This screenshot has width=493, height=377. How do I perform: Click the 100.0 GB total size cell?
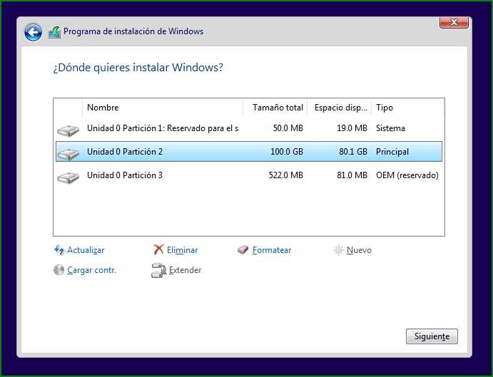pyautogui.click(x=287, y=152)
